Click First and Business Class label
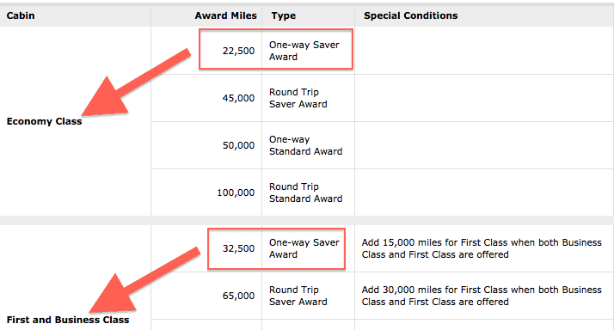 (68, 320)
